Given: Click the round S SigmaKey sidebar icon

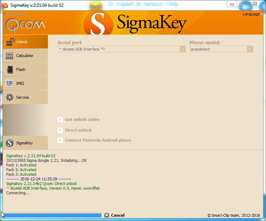Looking at the screenshot, I should [10, 143].
